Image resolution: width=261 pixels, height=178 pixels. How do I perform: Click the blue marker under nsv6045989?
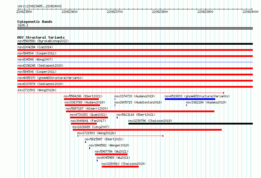click(97, 160)
